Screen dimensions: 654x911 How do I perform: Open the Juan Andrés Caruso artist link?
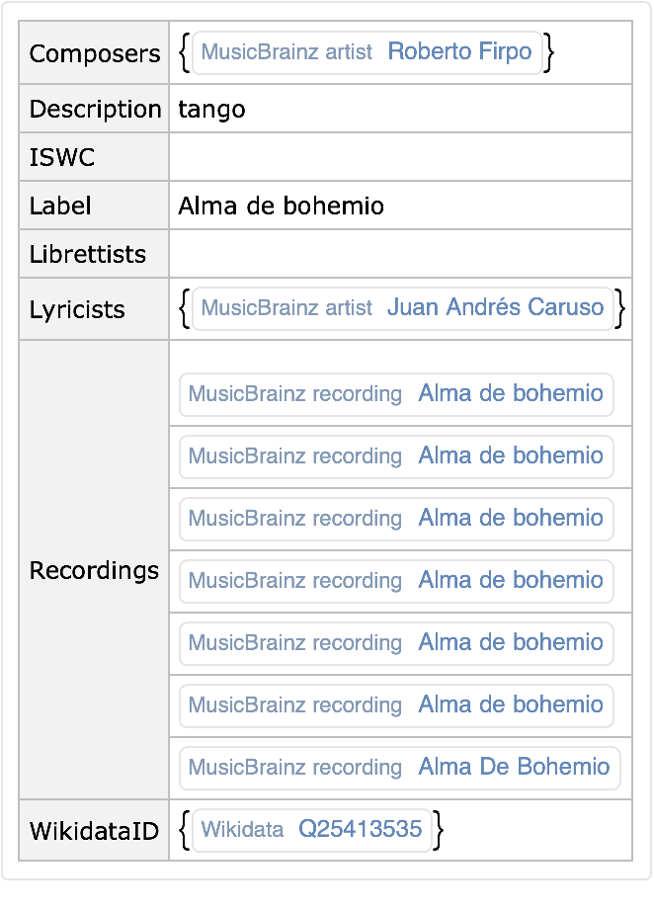coord(495,308)
